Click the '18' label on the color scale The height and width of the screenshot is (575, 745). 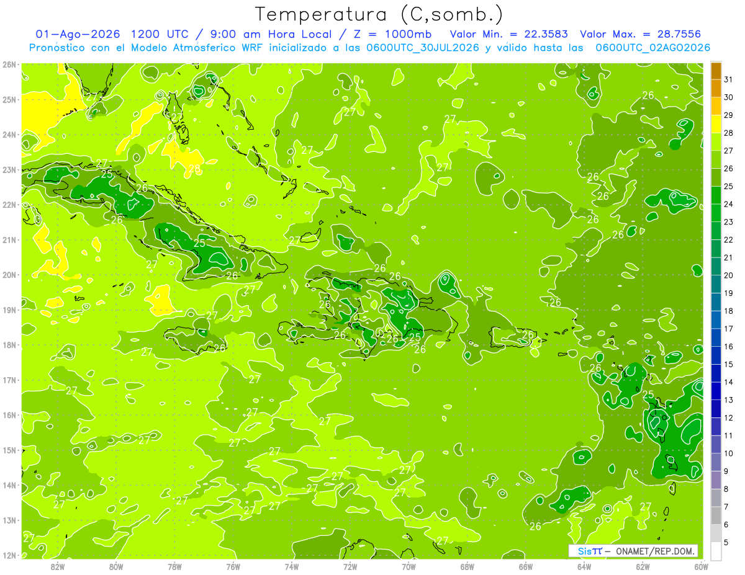click(x=729, y=311)
